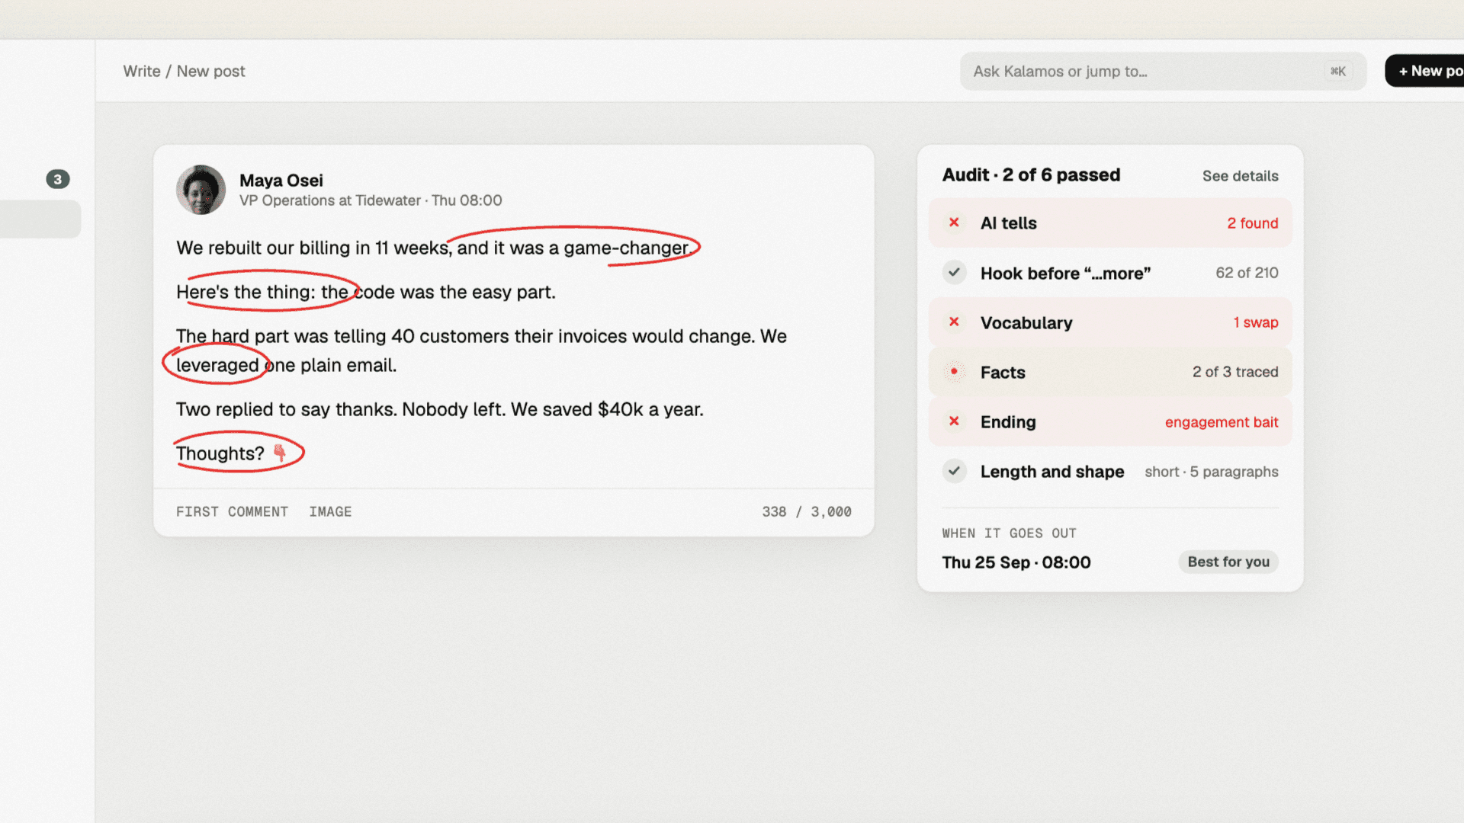Select New post in the breadcrumb
The height and width of the screenshot is (823, 1464).
tap(211, 71)
